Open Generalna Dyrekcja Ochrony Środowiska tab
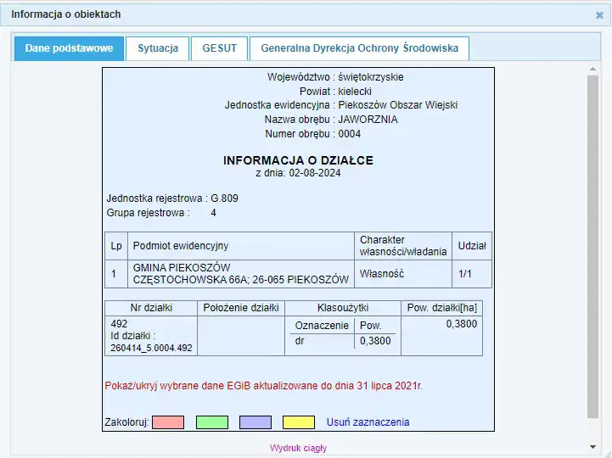The height and width of the screenshot is (458, 612). click(x=359, y=48)
